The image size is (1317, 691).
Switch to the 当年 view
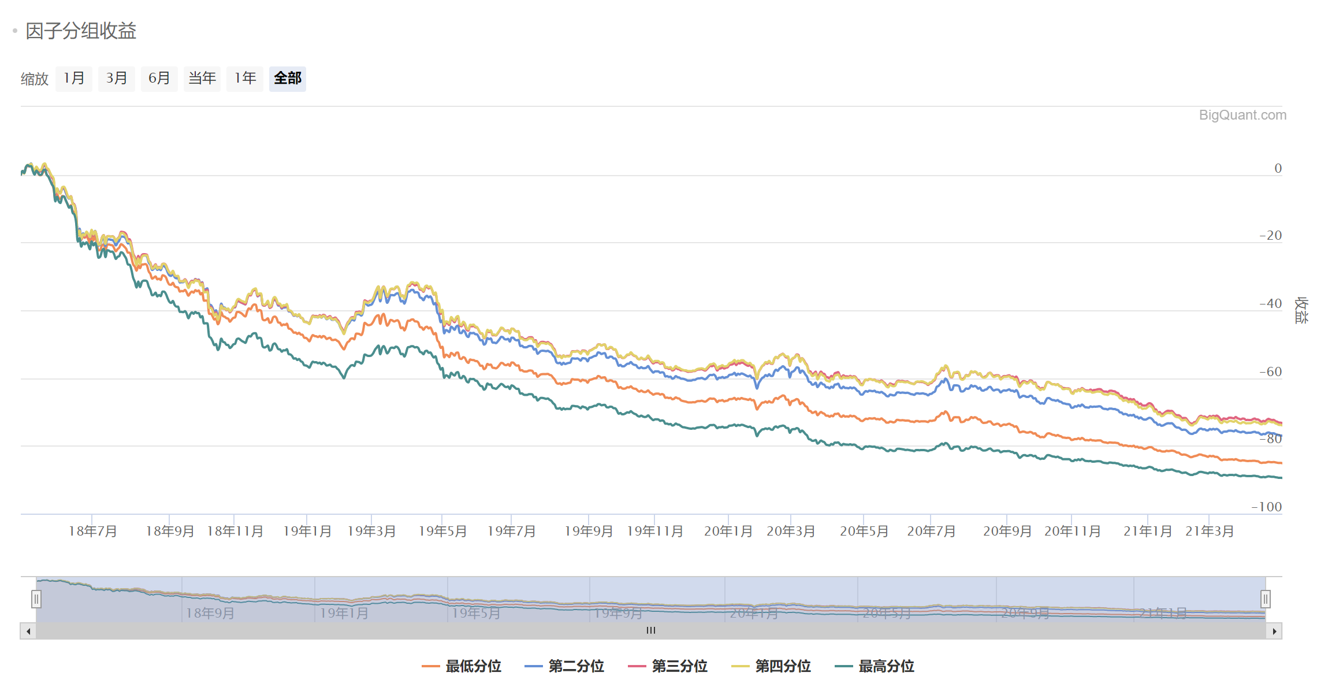tap(202, 79)
